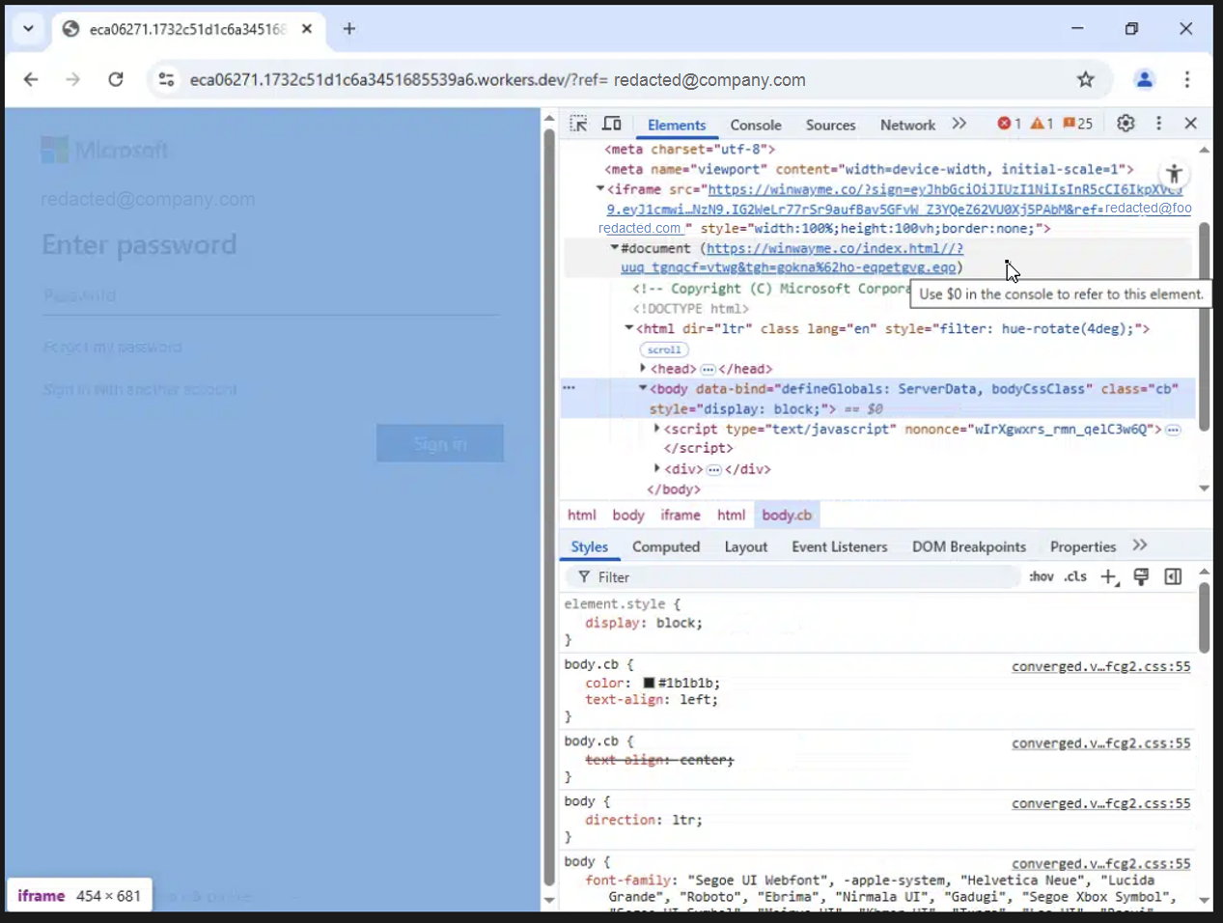Click the red errors count badge
The width and height of the screenshot is (1223, 923).
(1009, 124)
